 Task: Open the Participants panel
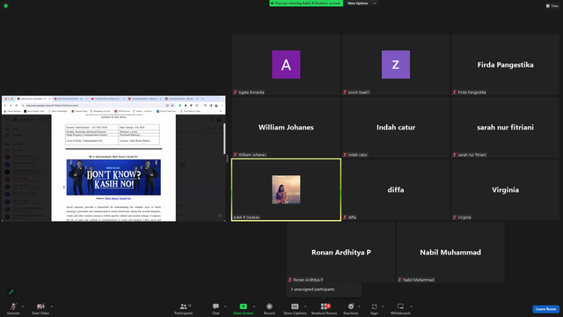pyautogui.click(x=184, y=308)
